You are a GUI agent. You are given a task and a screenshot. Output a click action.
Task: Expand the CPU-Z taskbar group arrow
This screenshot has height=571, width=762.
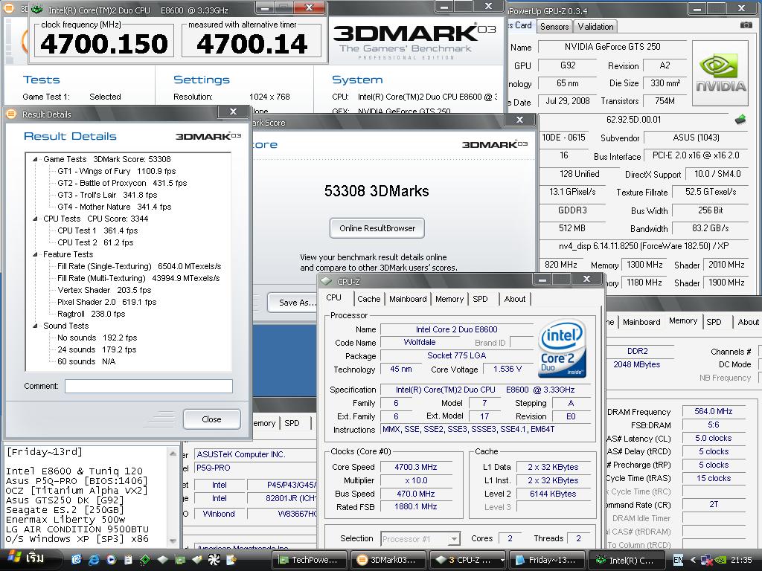click(x=502, y=560)
